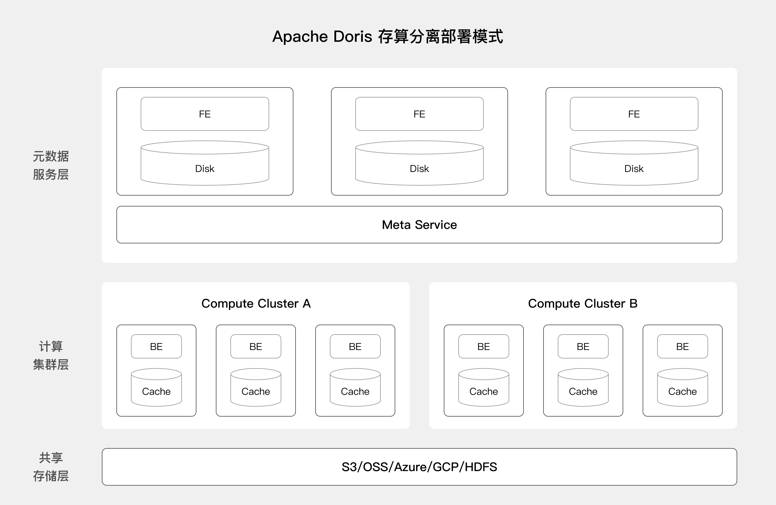Select the rightmost Disk cylinder
776x505 pixels.
[x=634, y=163]
